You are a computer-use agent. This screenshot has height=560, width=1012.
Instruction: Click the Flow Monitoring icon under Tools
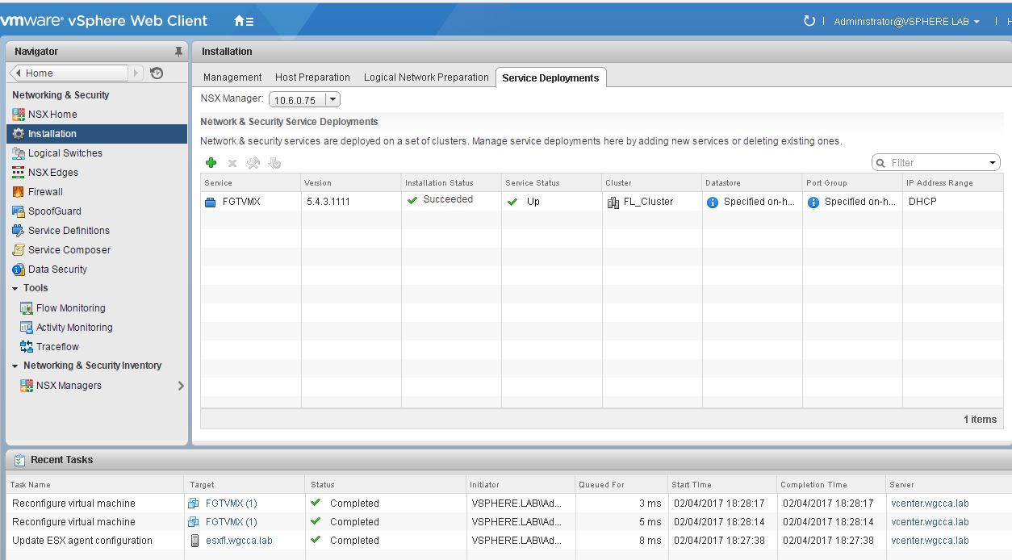pos(27,308)
